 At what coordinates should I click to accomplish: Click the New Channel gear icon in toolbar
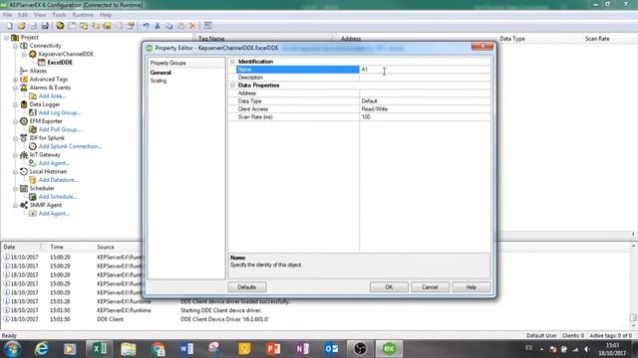click(60, 26)
